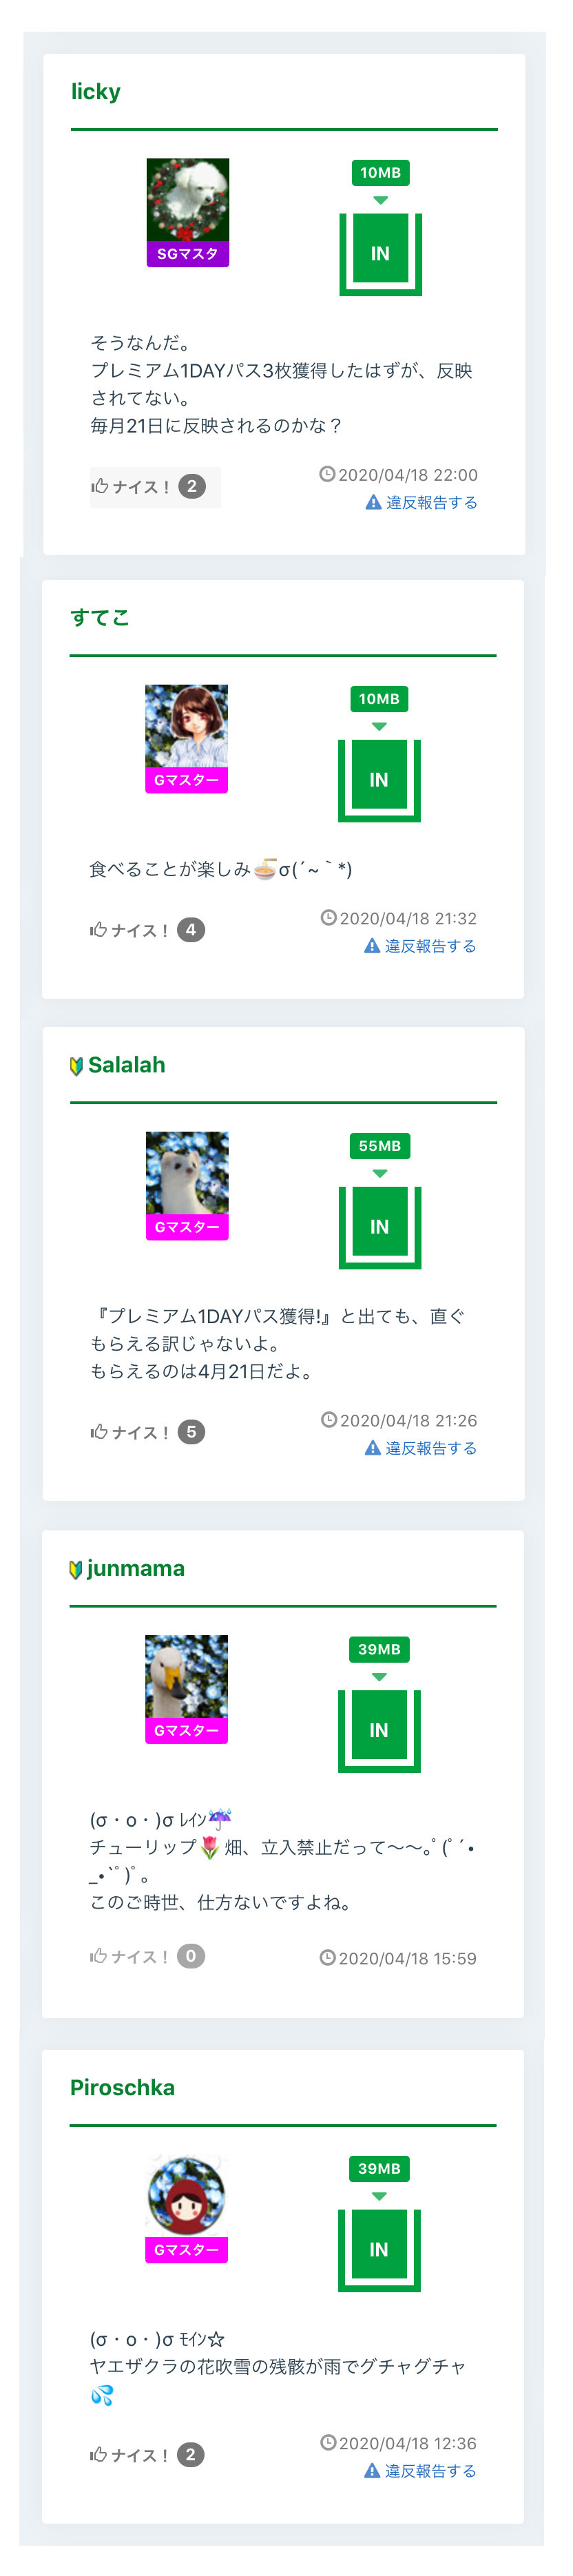Toggle Nice on すてこ's post
Image resolution: width=573 pixels, height=2576 pixels.
(x=146, y=930)
